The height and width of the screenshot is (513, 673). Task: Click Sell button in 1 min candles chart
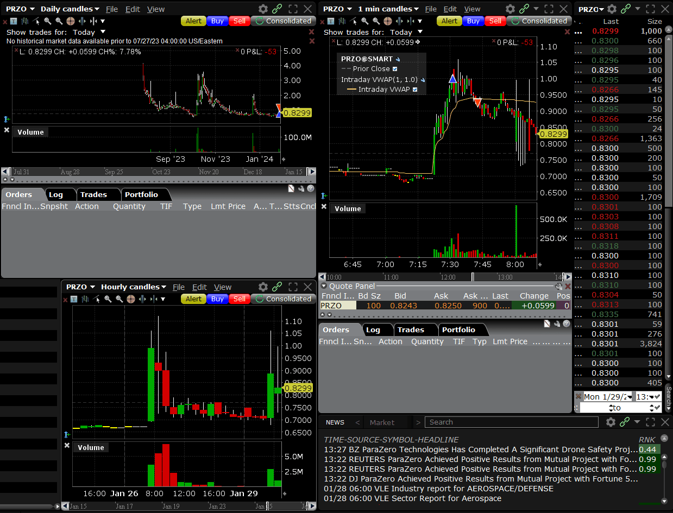point(495,21)
